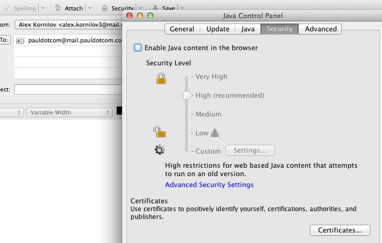Switch to the General tab

click(182, 29)
